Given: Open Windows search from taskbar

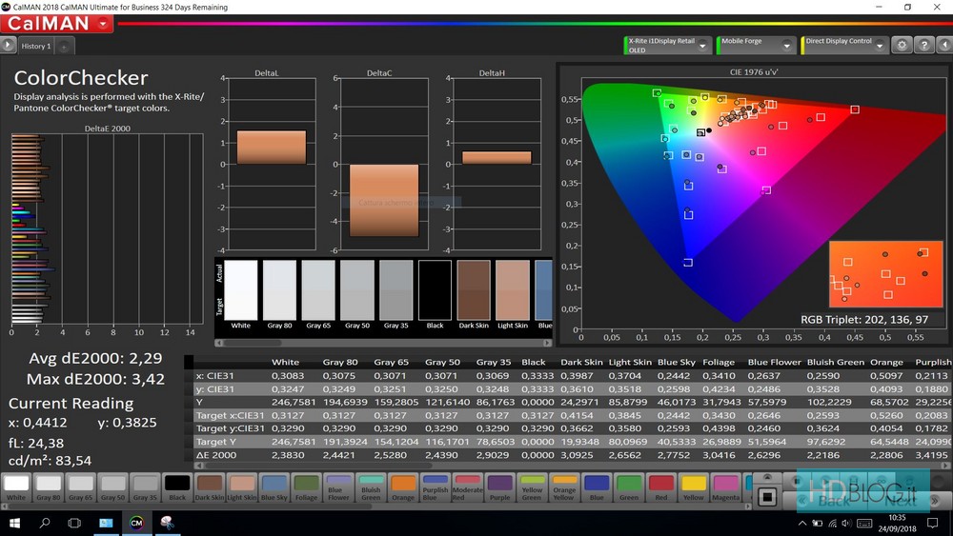Looking at the screenshot, I should coord(45,523).
